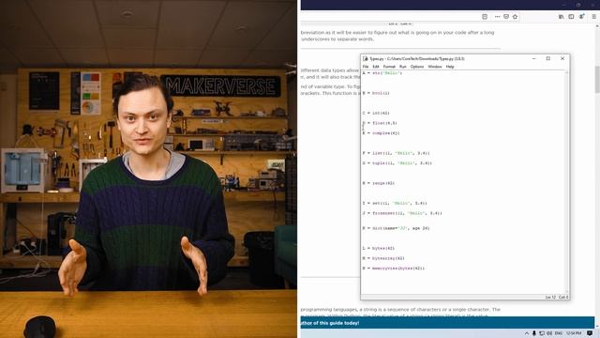Image resolution: width=600 pixels, height=338 pixels.
Task: Click the browser page scrollbar thumb
Action: pyautogui.click(x=597, y=79)
